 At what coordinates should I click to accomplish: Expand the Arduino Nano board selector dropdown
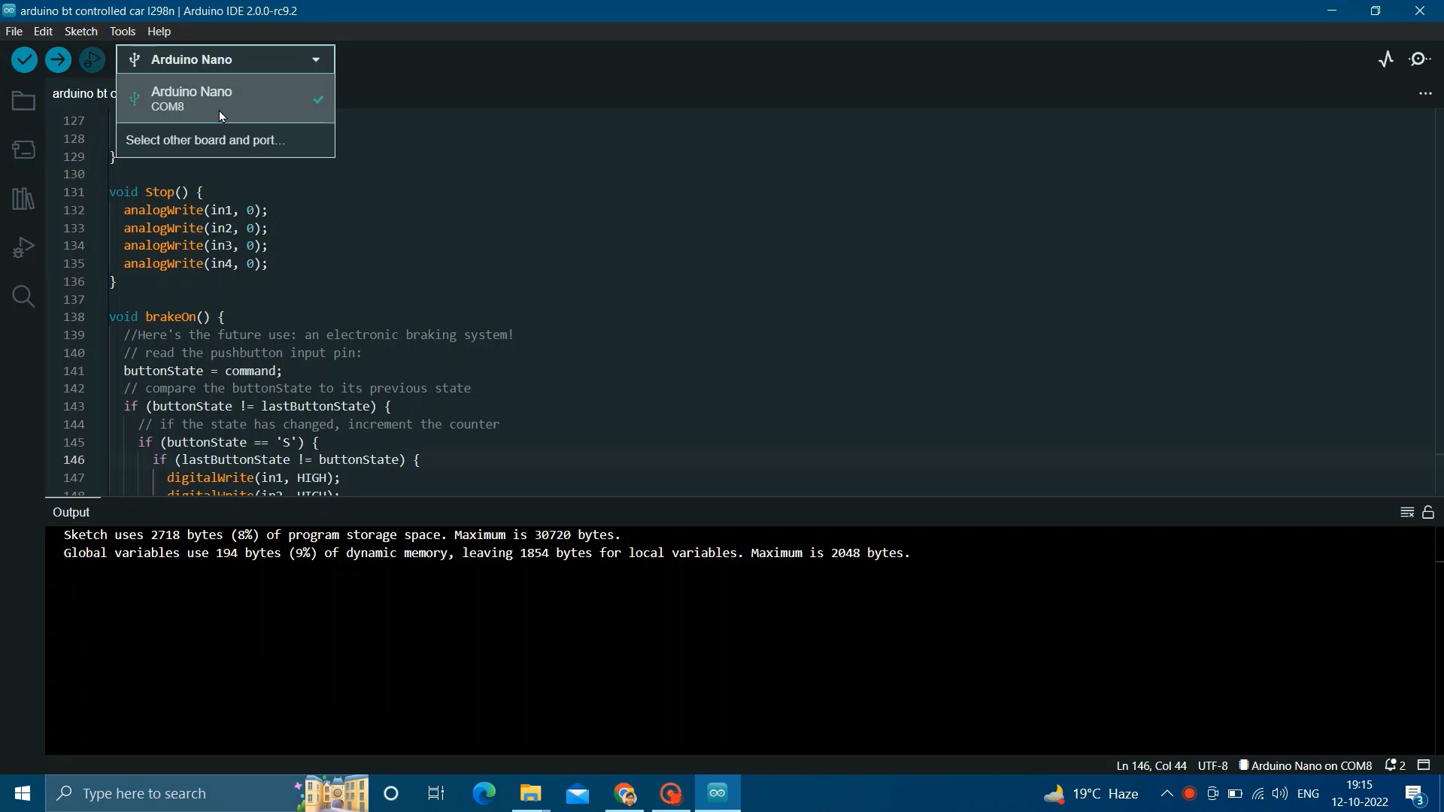(x=226, y=59)
